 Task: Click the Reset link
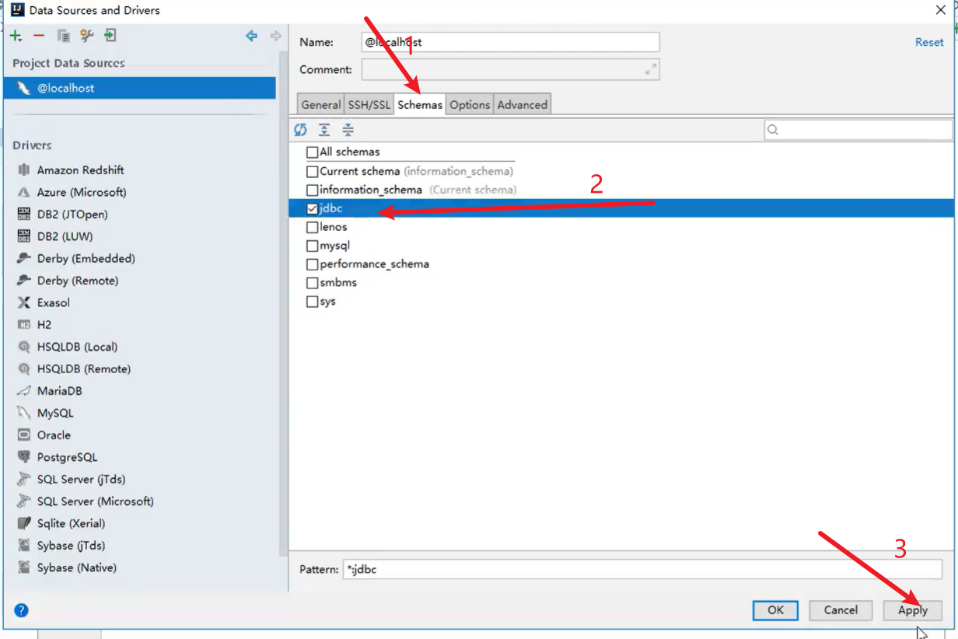coord(929,42)
